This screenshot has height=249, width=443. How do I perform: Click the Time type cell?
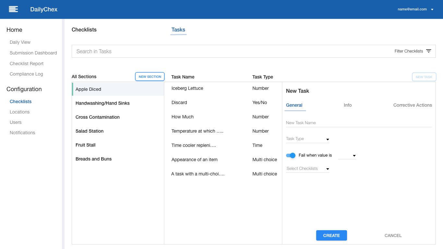point(257,145)
